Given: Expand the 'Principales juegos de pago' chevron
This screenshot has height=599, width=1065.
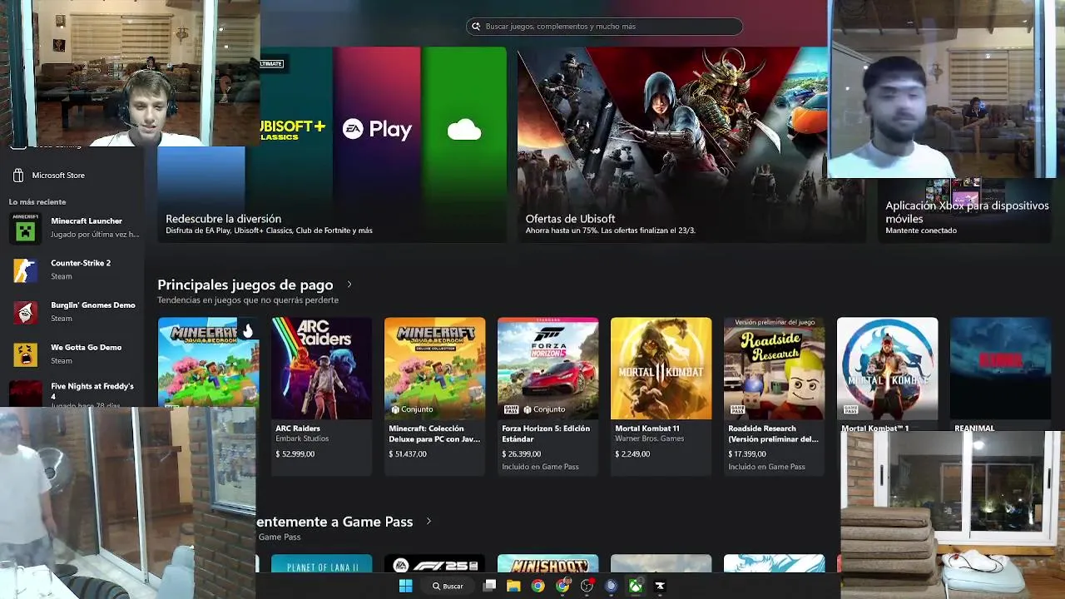Looking at the screenshot, I should point(349,285).
